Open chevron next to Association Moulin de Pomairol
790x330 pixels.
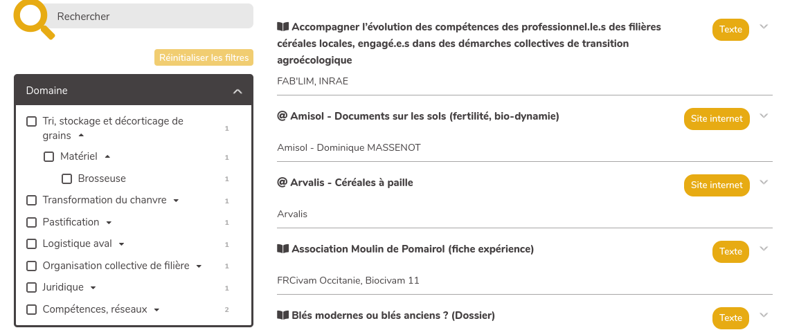pyautogui.click(x=764, y=248)
